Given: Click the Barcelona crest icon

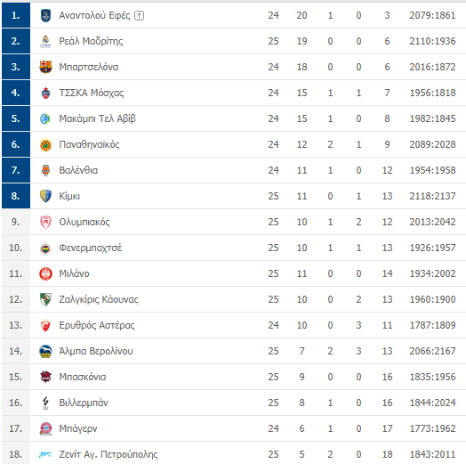Looking at the screenshot, I should point(45,67).
